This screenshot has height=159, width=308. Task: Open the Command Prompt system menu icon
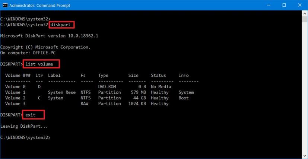[5, 5]
